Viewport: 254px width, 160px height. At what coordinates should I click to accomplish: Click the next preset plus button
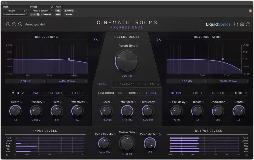34,14
